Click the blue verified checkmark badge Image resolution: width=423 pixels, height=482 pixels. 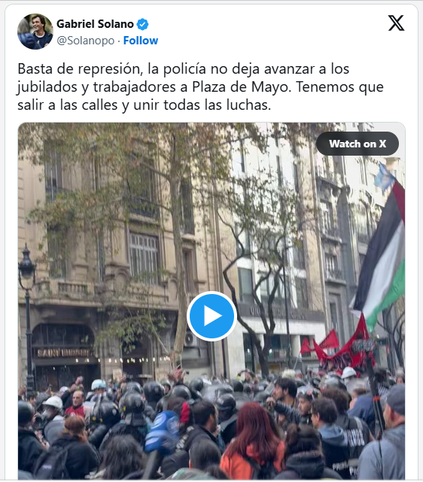pyautogui.click(x=142, y=24)
